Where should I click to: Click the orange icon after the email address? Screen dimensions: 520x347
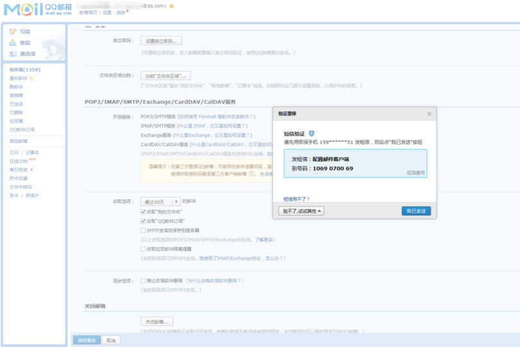point(171,6)
